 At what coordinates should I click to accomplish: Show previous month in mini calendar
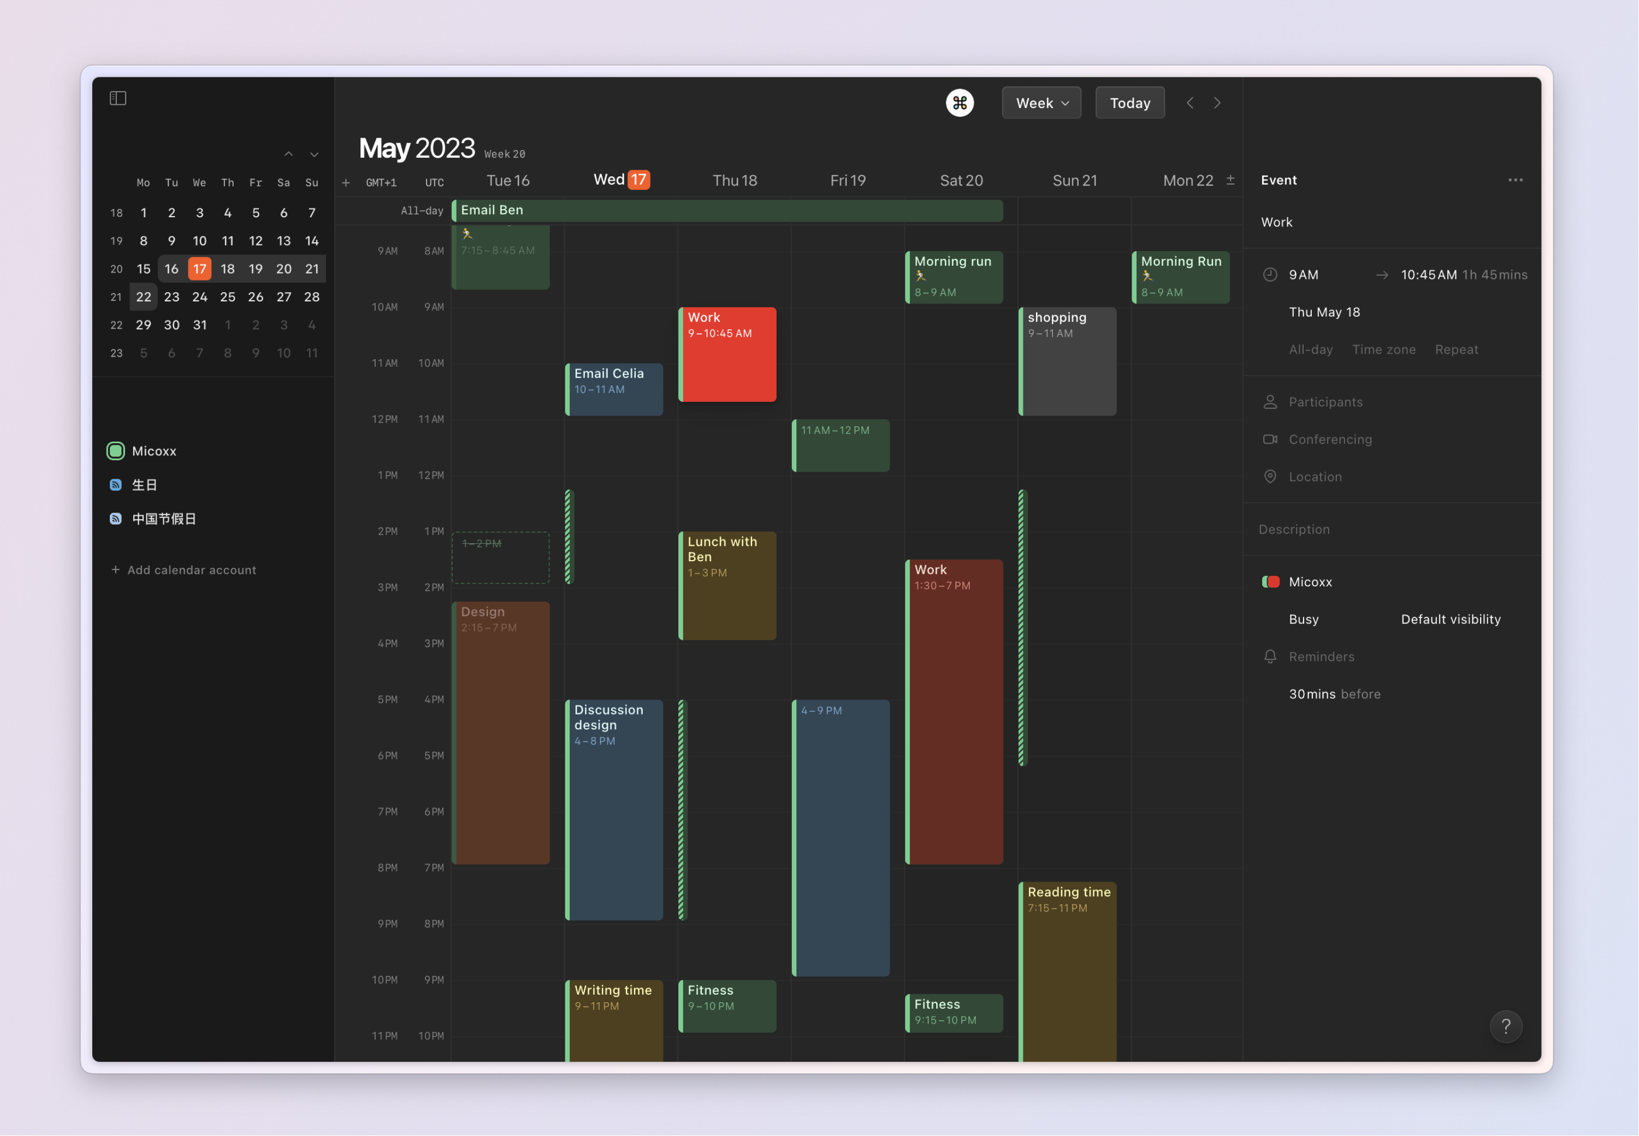(x=288, y=154)
